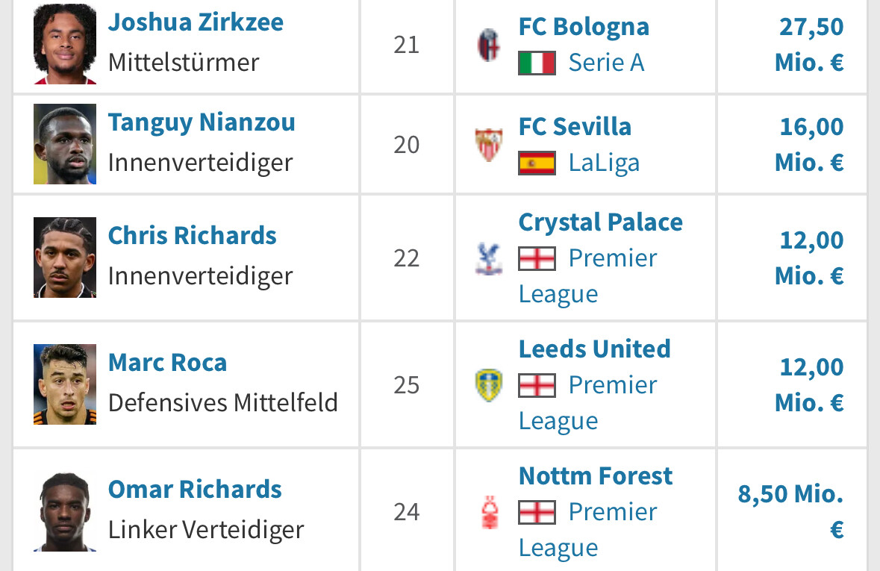Click the 8,50 Mio. € transfer fee
Image resolution: width=880 pixels, height=571 pixels.
click(x=790, y=512)
